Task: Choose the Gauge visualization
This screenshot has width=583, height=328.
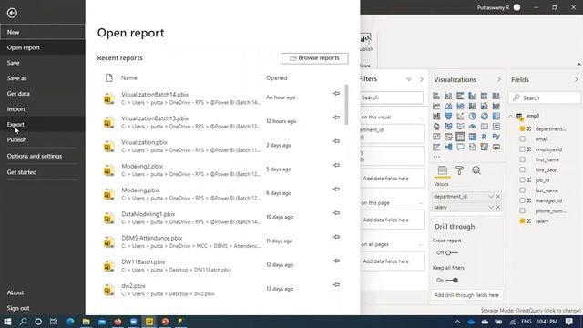Action: 472,127
